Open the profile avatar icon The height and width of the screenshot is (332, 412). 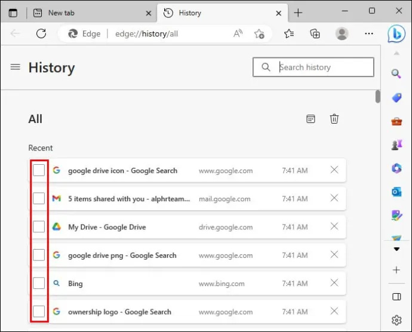342,33
